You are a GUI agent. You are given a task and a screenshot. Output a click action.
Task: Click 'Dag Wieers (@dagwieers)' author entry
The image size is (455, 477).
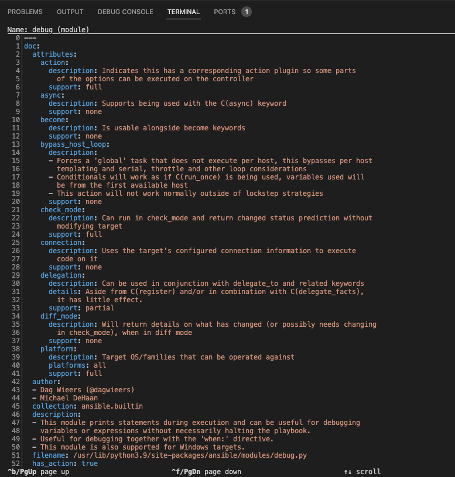[87, 390]
